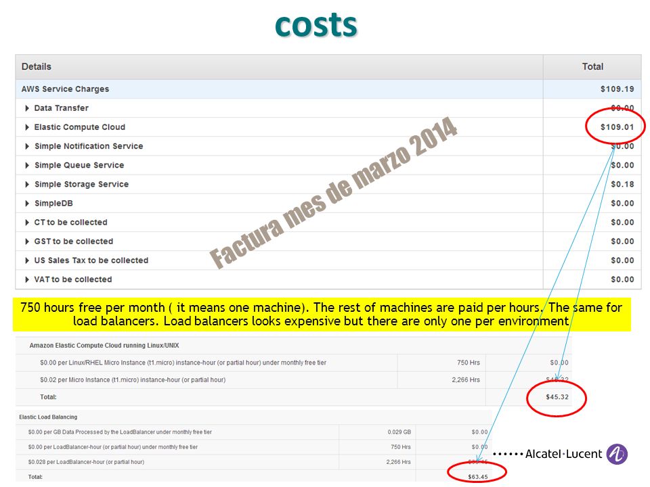The height and width of the screenshot is (487, 650).
Task: Expand the SimpleDB row triangle
Action: [27, 204]
